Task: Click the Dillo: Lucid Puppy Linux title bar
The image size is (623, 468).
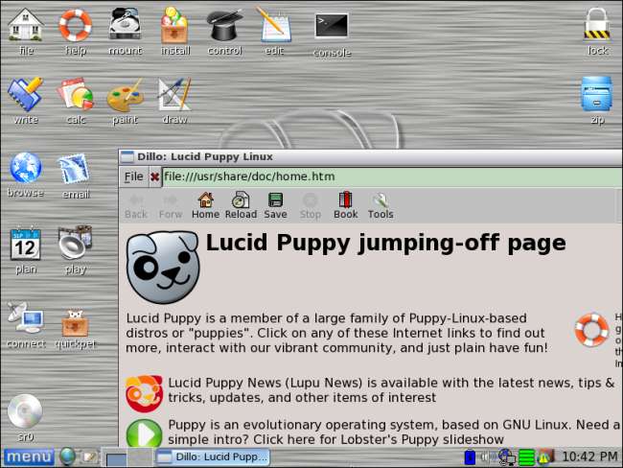Action: [x=371, y=156]
